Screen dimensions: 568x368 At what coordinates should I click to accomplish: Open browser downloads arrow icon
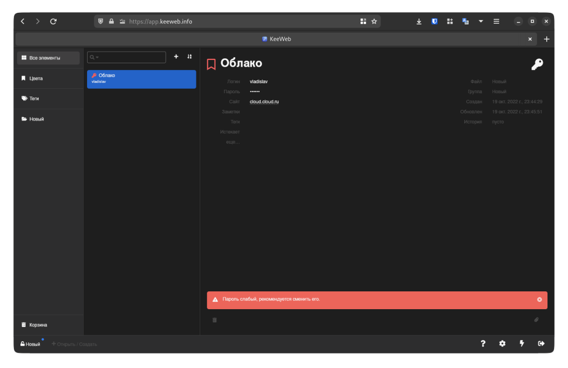coord(419,22)
